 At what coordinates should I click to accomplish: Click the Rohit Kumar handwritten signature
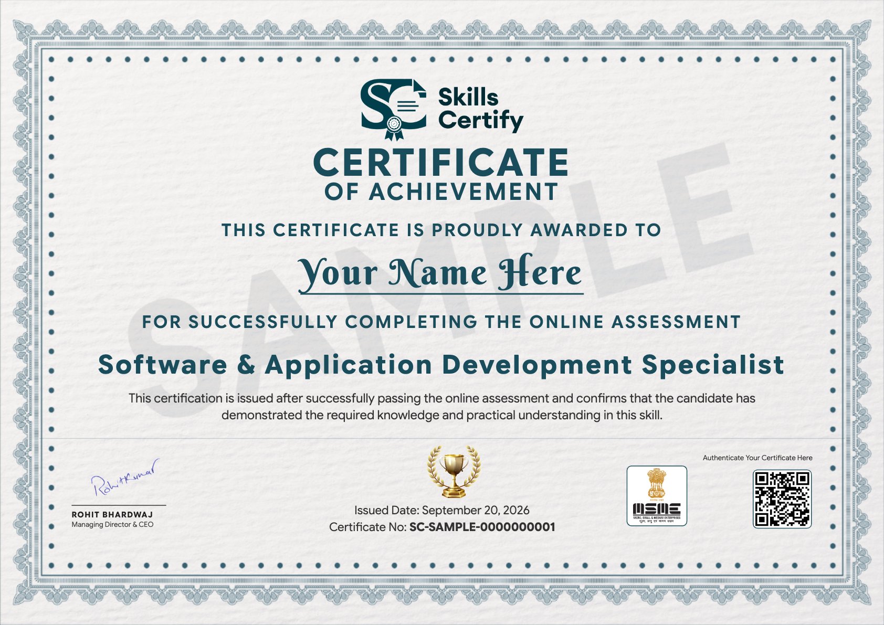pos(125,478)
